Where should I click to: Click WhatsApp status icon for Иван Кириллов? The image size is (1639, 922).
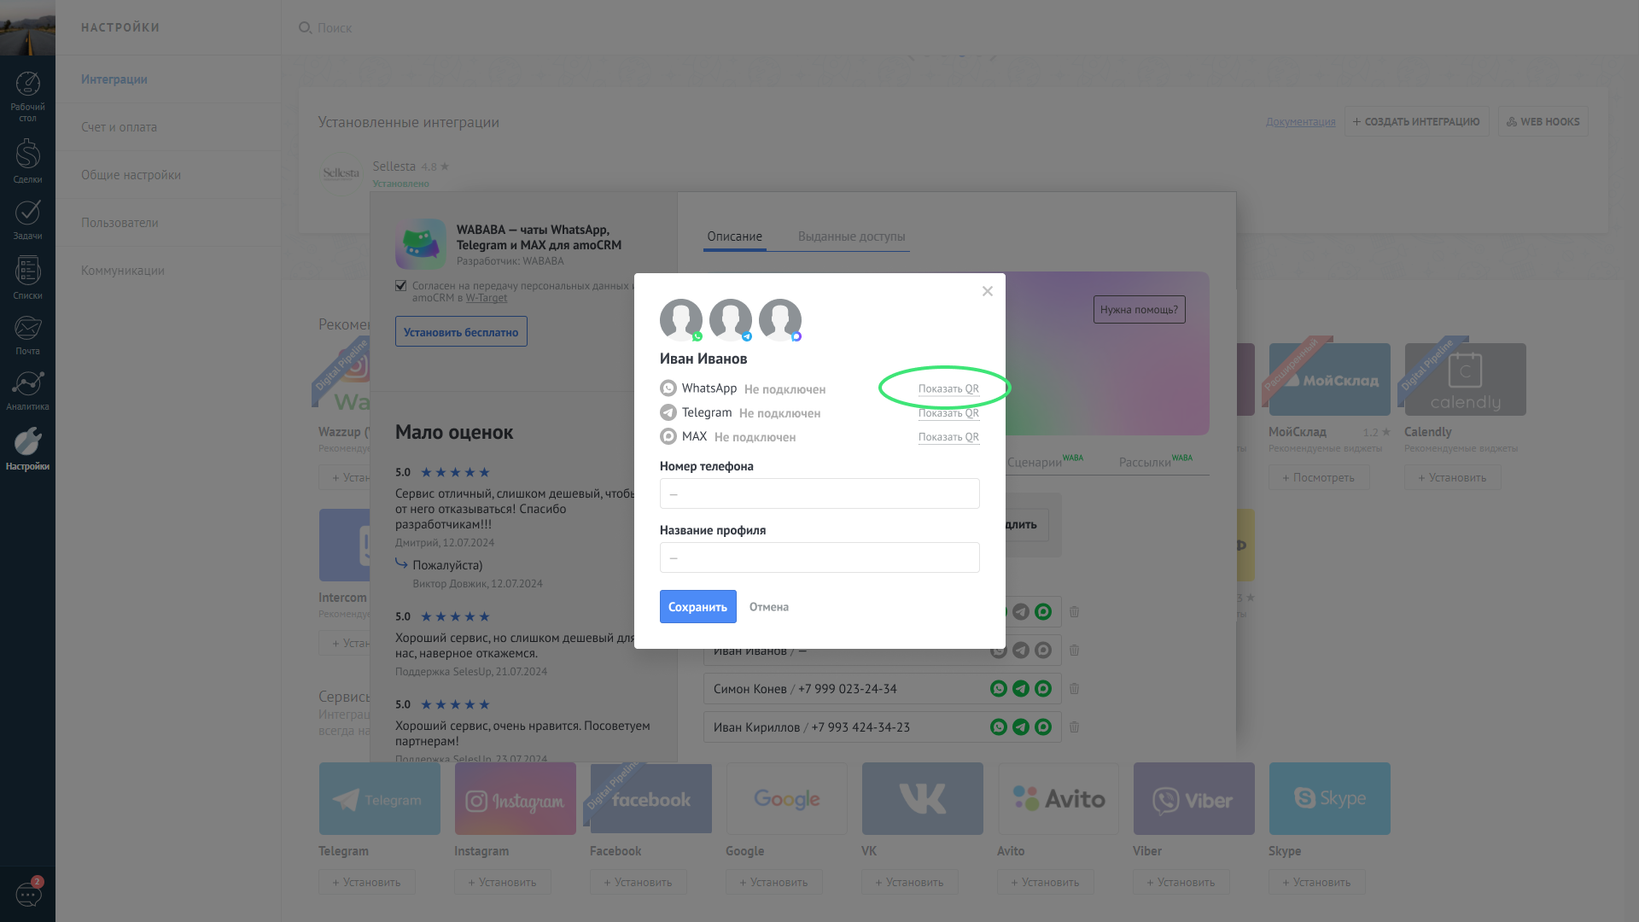point(998,727)
